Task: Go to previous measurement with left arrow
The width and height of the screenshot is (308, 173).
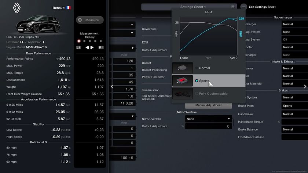Action: [87, 48]
